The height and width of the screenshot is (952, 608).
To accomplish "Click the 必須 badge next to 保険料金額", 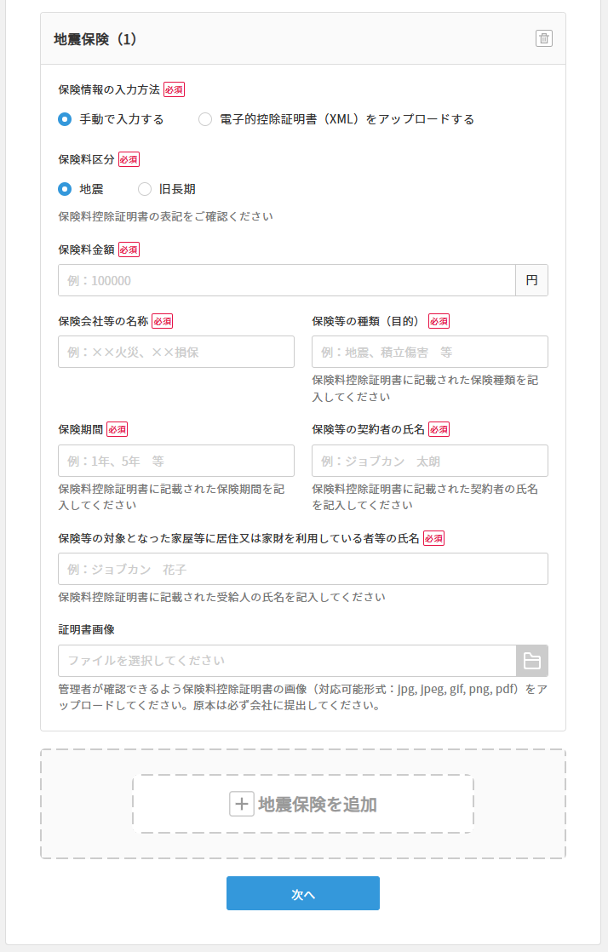I will tap(129, 249).
